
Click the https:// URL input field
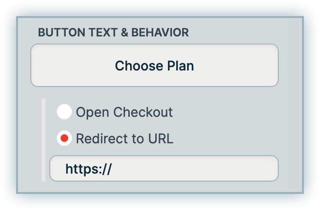164,168
